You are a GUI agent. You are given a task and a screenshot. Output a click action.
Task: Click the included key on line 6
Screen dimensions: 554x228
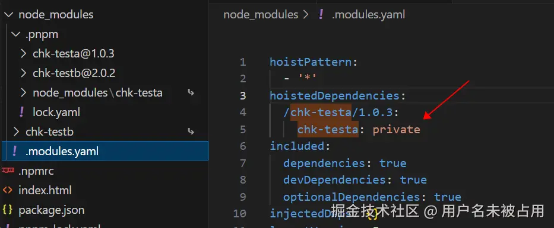(x=297, y=146)
